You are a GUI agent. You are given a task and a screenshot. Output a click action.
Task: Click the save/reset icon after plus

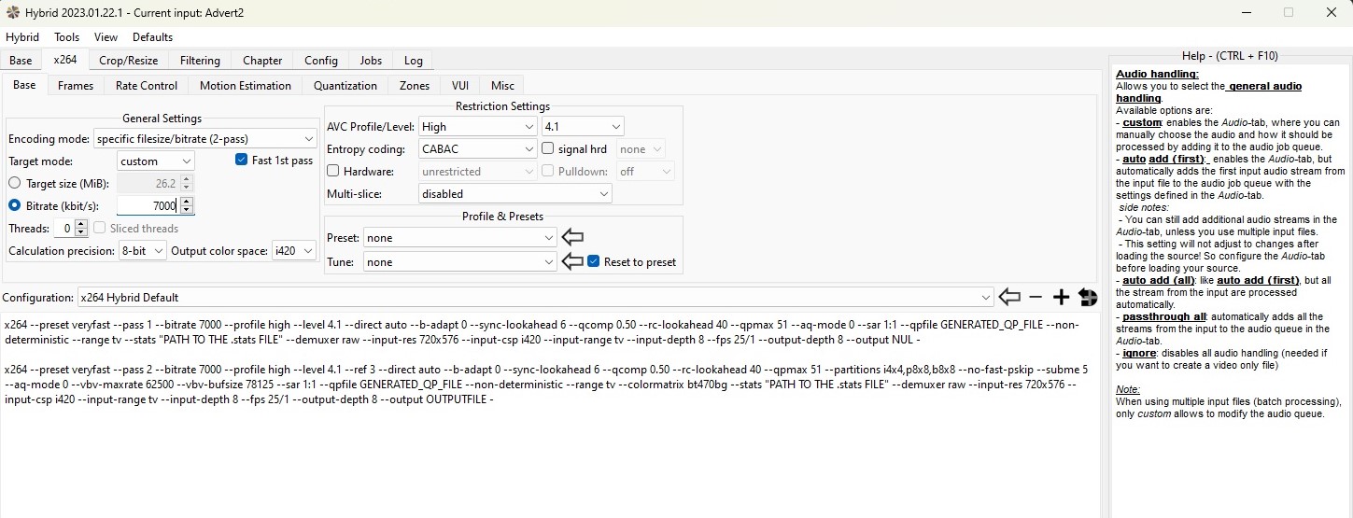[x=1087, y=297]
